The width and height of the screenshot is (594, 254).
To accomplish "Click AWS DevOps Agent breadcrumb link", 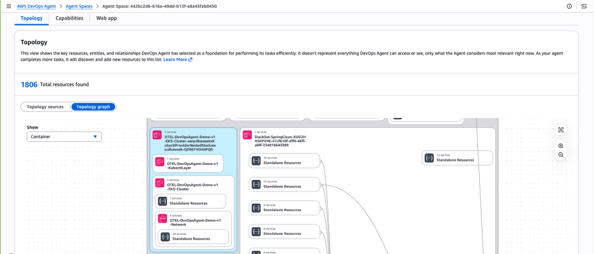I will tap(37, 6).
